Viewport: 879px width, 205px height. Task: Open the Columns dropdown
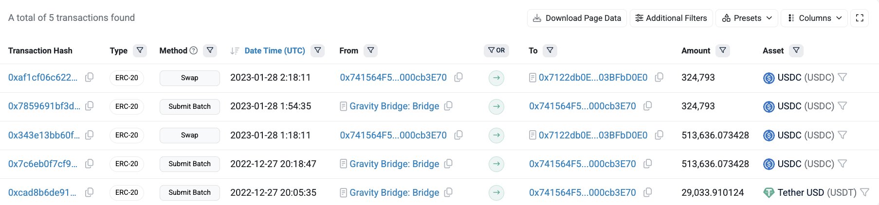[x=814, y=18]
